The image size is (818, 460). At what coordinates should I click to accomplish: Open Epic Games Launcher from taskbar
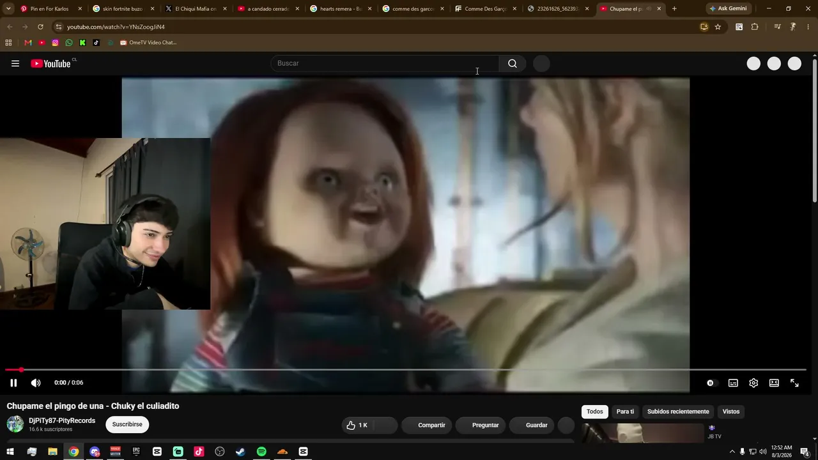point(136,452)
